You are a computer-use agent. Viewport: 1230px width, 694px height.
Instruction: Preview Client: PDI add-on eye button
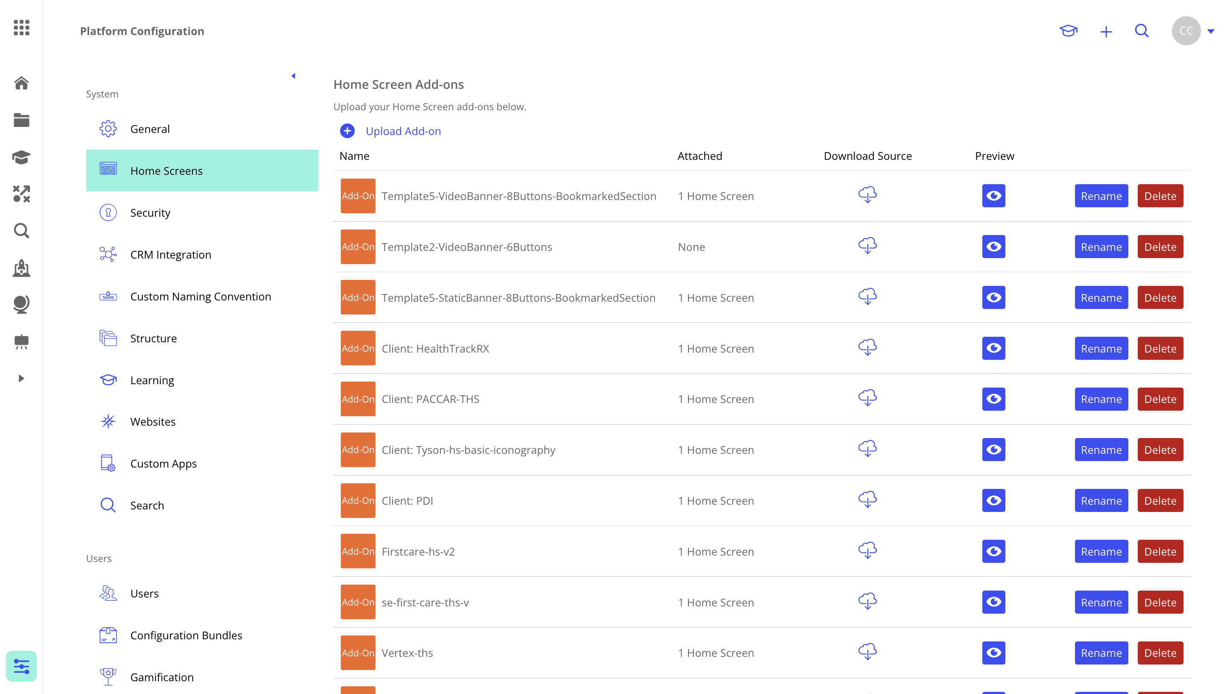993,500
